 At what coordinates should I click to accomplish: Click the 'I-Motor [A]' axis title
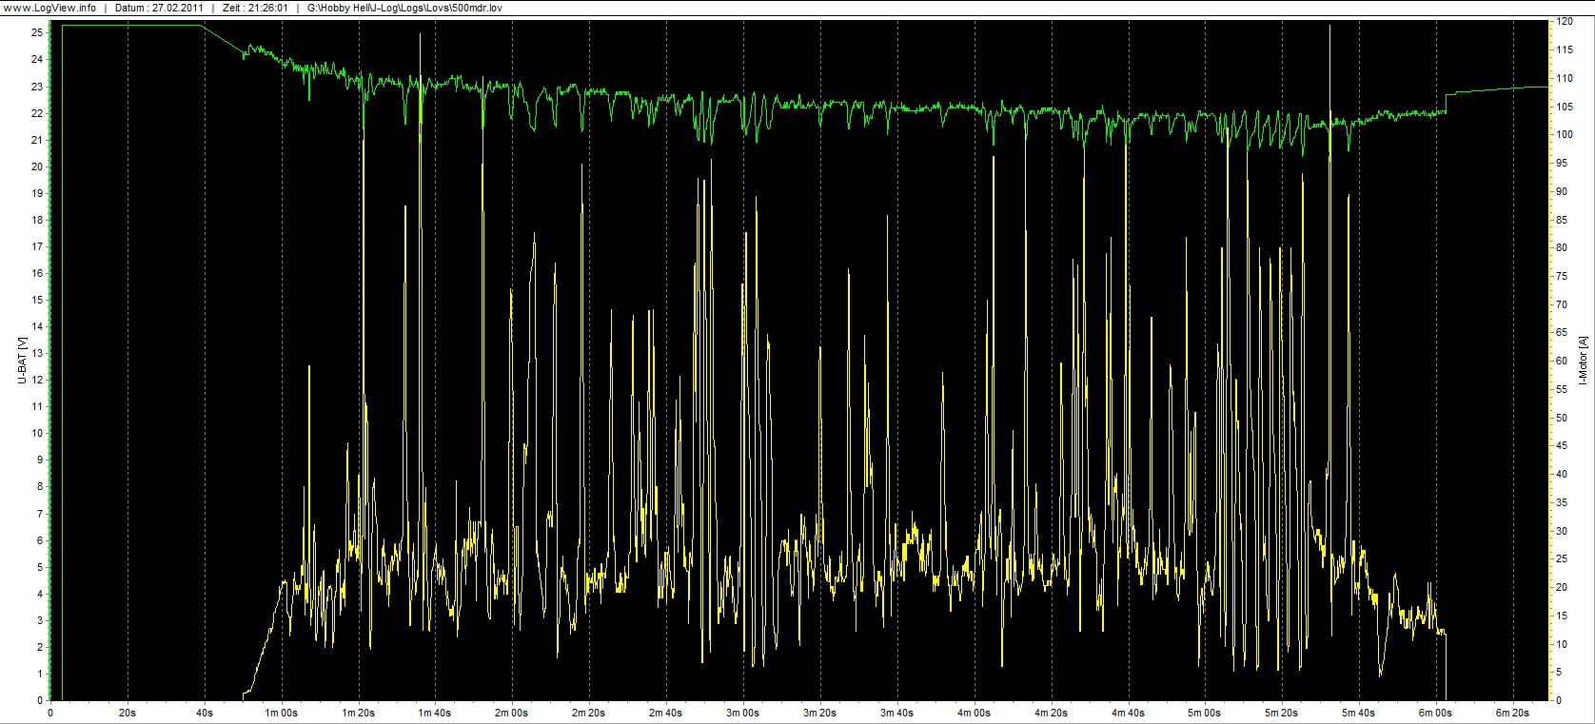(1583, 362)
